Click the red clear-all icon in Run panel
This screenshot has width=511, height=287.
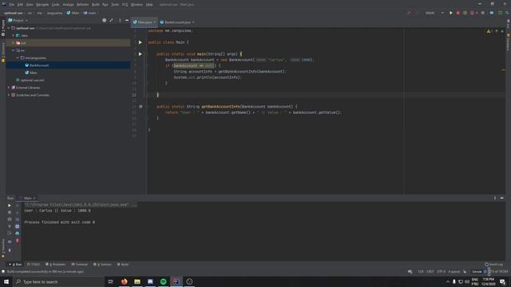[x=18, y=240]
